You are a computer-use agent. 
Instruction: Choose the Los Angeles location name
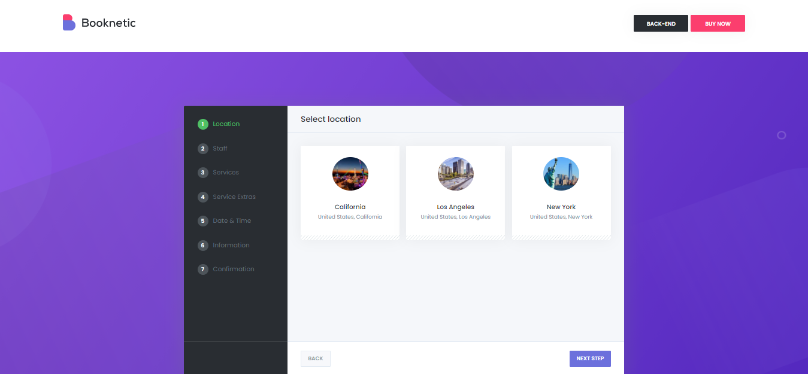tap(456, 207)
